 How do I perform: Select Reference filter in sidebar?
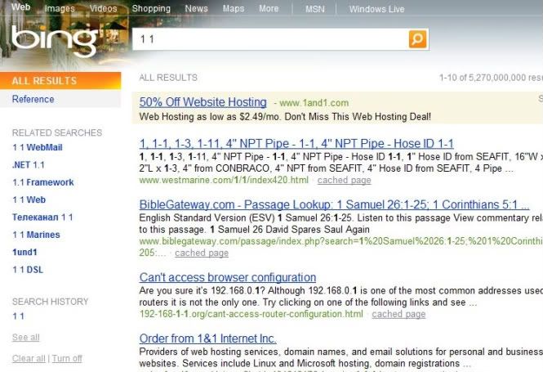point(33,100)
